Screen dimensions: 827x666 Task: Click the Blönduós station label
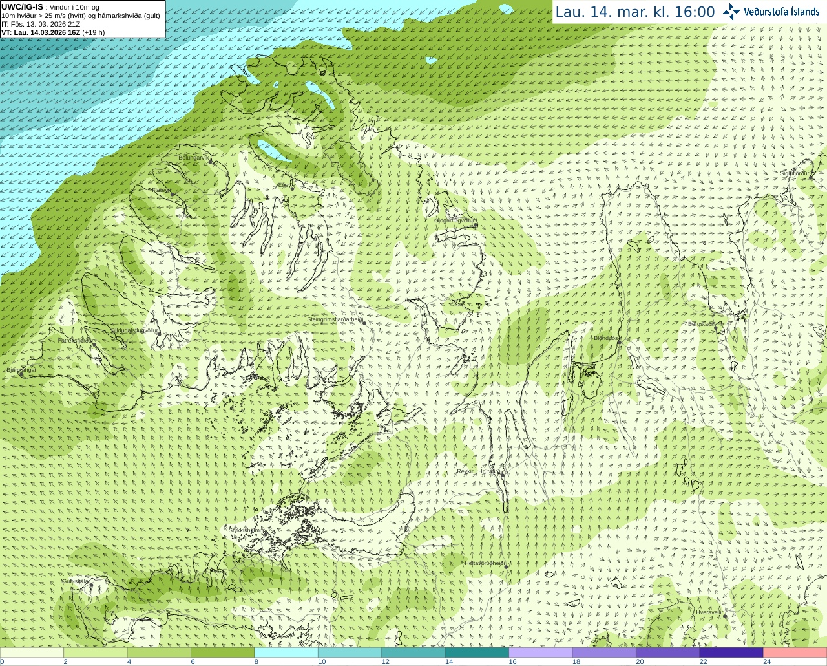click(x=606, y=338)
